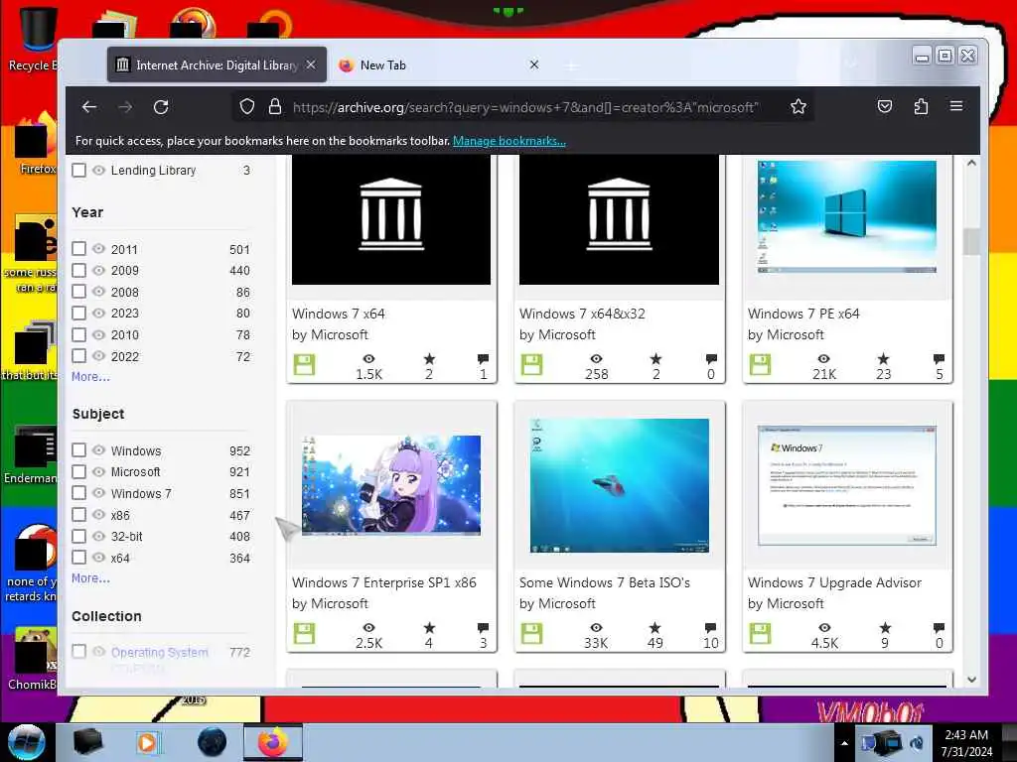Click the software floppy icon on Windows 7 x64
1017x762 pixels.
(304, 365)
